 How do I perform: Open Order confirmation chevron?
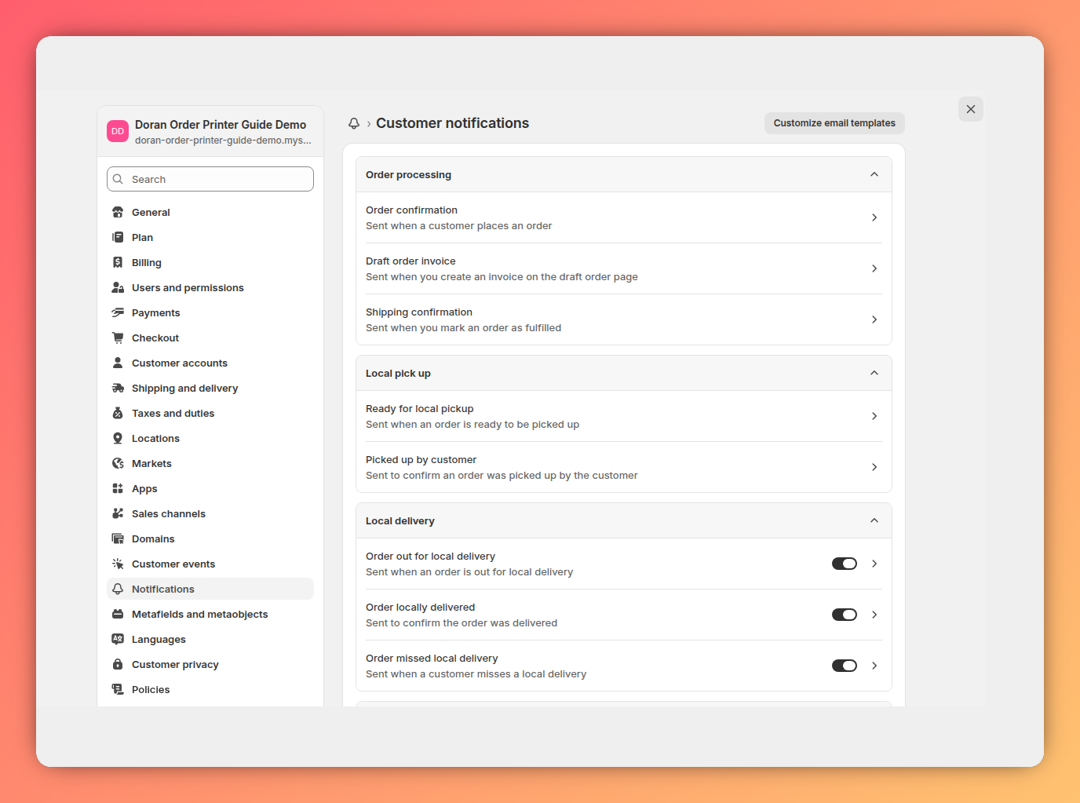click(x=874, y=217)
